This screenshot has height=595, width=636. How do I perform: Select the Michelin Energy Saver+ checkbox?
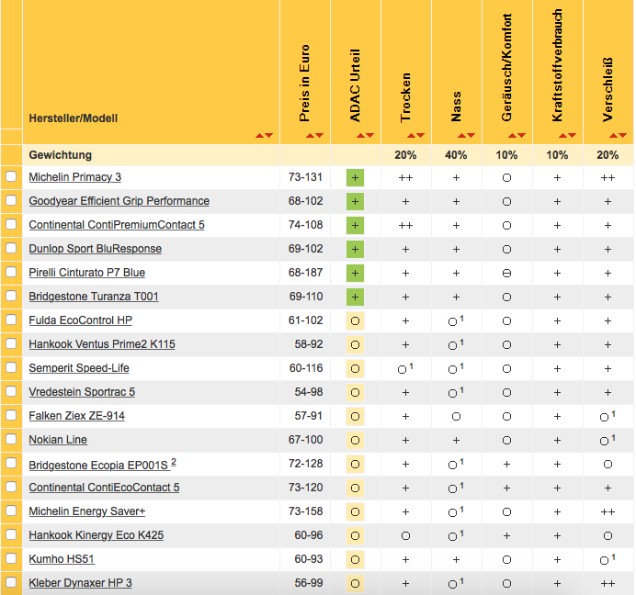[11, 511]
